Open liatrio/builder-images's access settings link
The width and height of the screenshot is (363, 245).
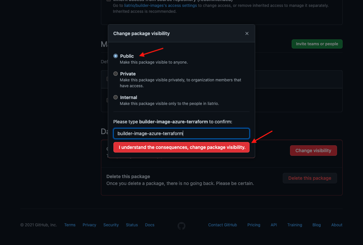click(160, 5)
